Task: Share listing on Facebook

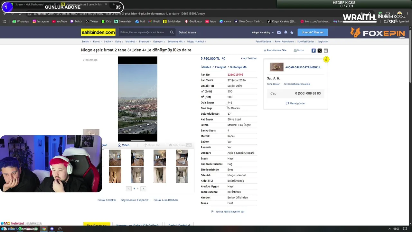Action: pos(314,51)
